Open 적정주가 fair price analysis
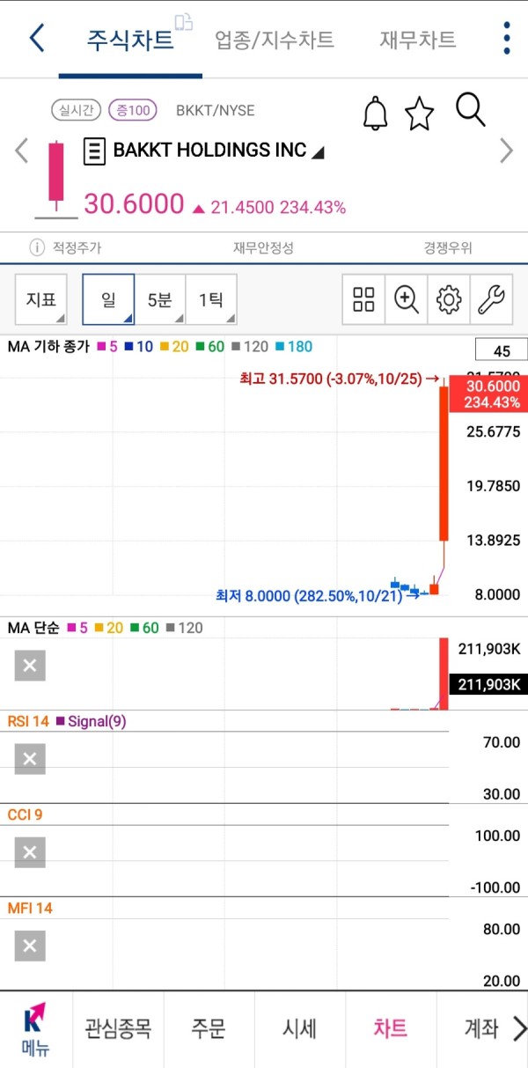This screenshot has height=1068, width=528. (x=77, y=248)
